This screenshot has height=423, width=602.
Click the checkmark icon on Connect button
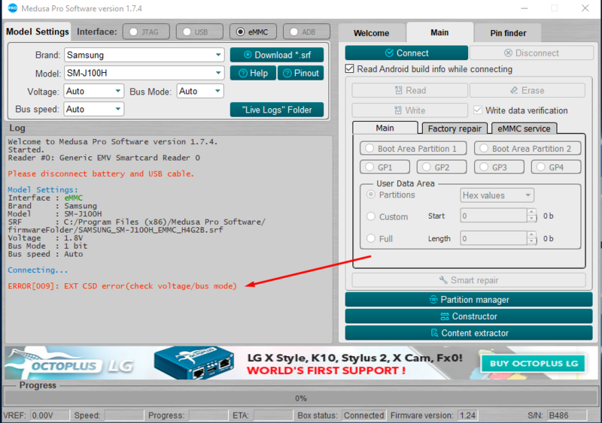point(389,53)
